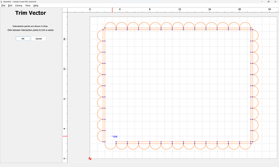279x167 pixels.
Task: Open the Edit menu
Action: (x=10, y=6)
